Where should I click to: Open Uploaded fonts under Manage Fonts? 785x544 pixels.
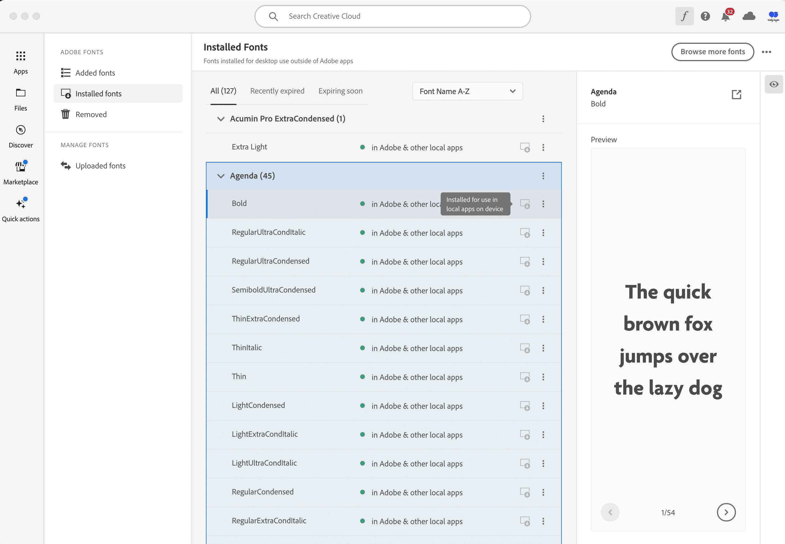coord(100,166)
